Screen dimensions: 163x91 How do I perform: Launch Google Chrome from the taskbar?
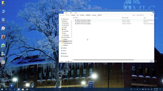(x=27, y=89)
